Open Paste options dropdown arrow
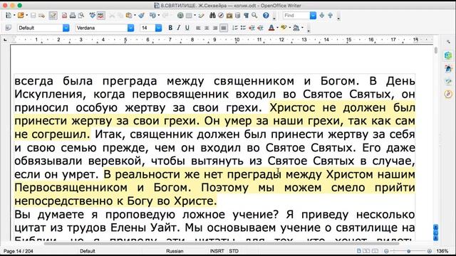This screenshot has height=256, width=456. pyautogui.click(x=135, y=16)
